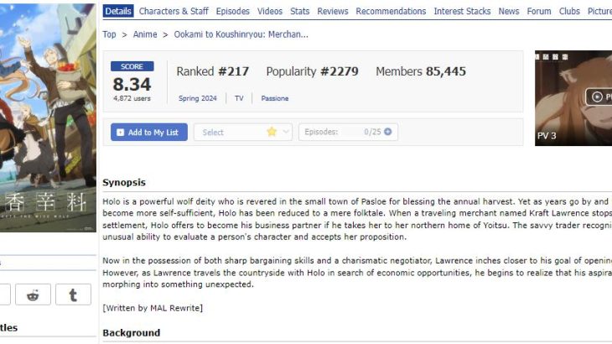Click the Passione studio link
This screenshot has width=612, height=344.
point(274,99)
